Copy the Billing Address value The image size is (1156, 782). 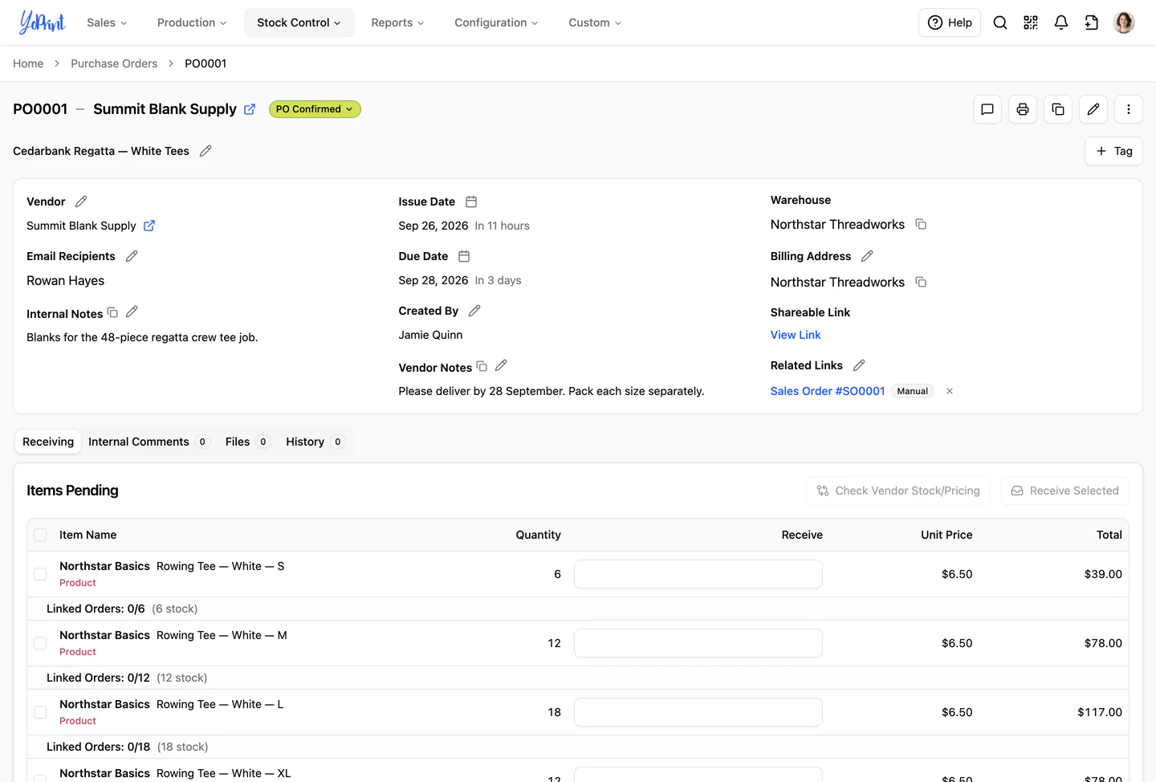[921, 282]
